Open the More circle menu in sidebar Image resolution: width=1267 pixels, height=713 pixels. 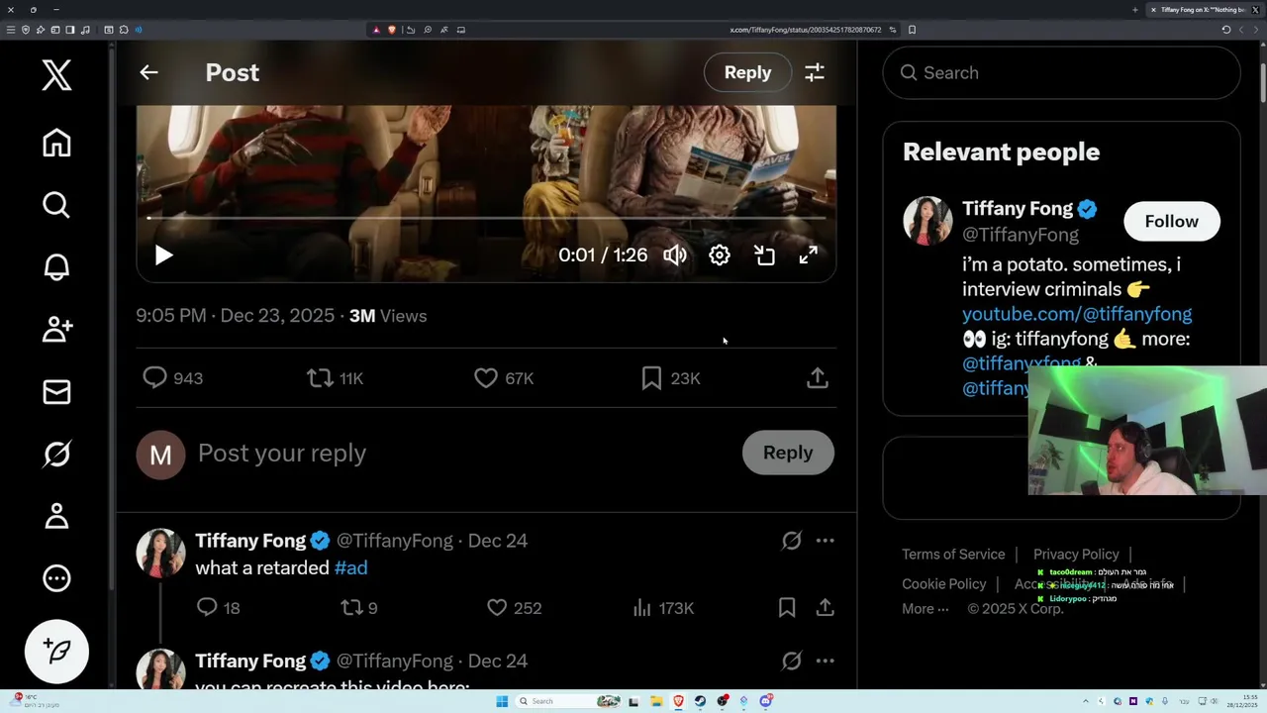[56, 578]
